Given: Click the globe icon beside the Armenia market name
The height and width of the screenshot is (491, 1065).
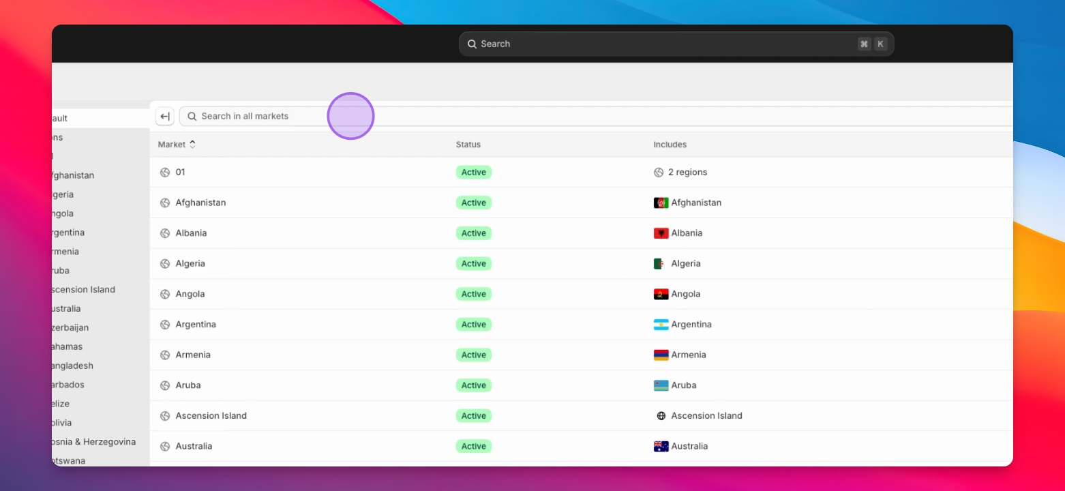Looking at the screenshot, I should (165, 355).
